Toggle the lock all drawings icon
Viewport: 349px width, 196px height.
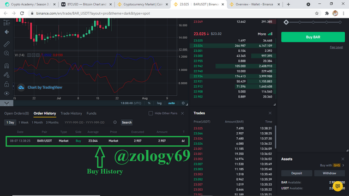7,84
